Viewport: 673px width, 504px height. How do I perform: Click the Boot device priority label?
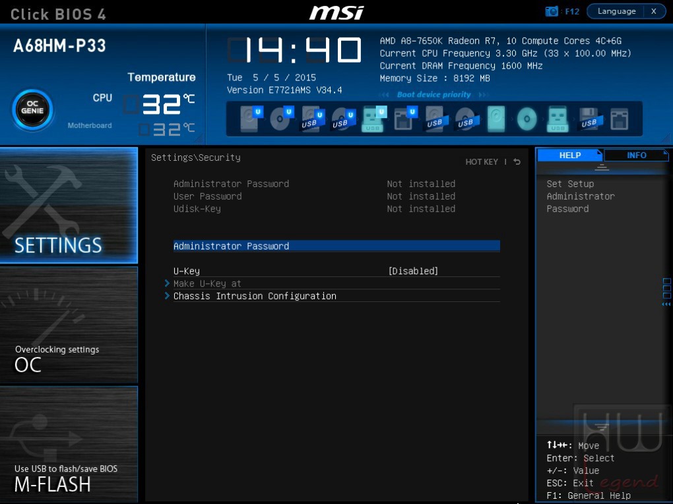pyautogui.click(x=433, y=95)
